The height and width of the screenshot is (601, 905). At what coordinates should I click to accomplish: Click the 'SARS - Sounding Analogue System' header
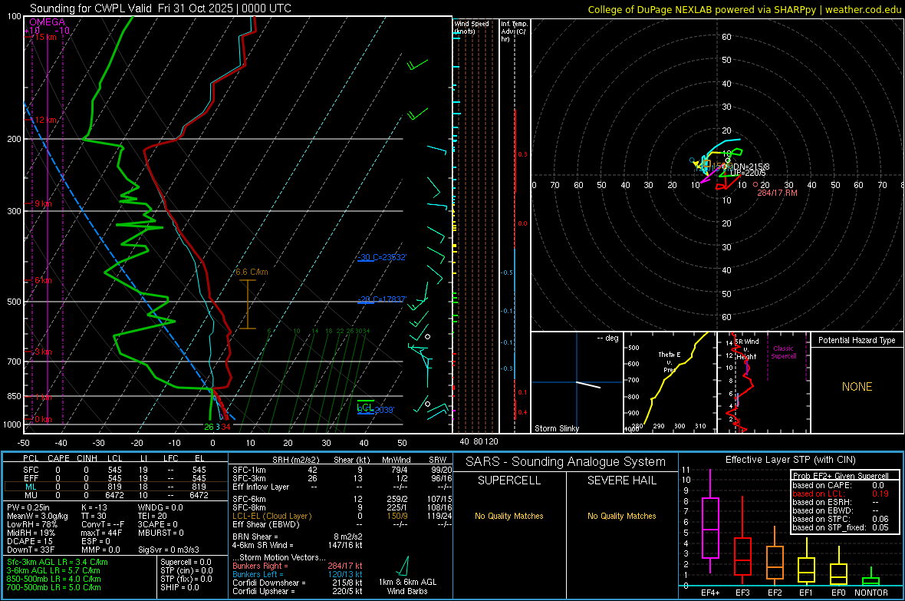(x=566, y=462)
